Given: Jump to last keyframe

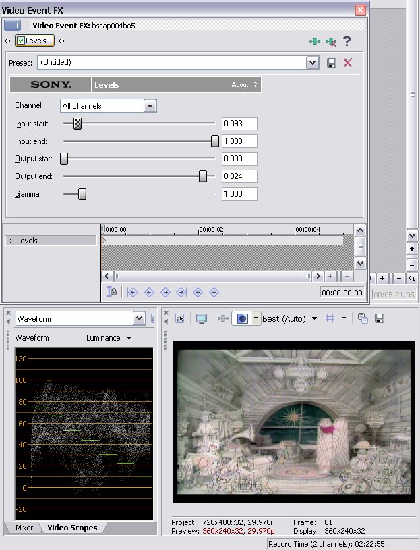Looking at the screenshot, I should (x=181, y=292).
